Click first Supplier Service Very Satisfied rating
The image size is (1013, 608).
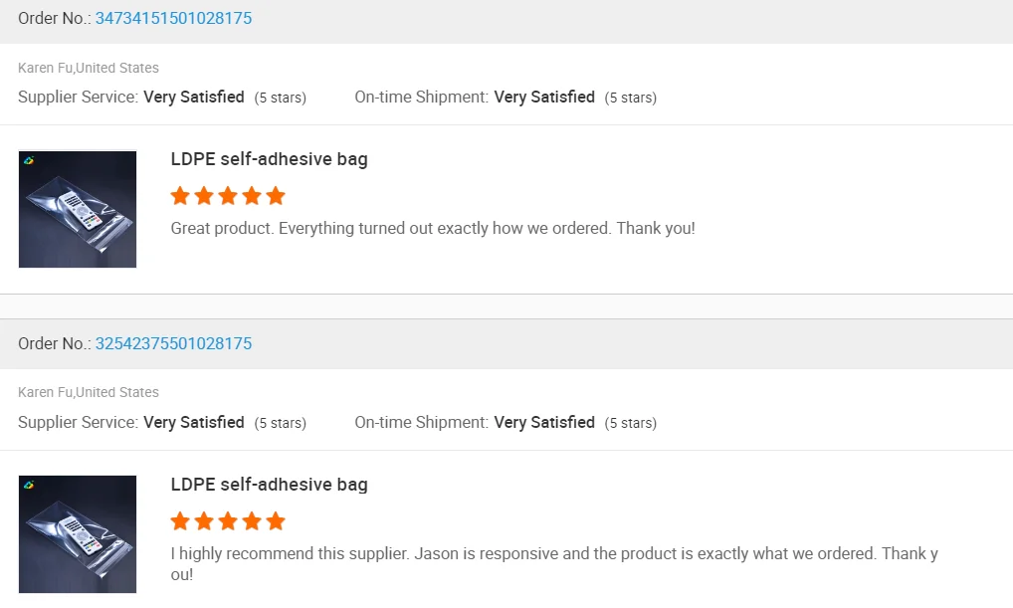coord(193,98)
